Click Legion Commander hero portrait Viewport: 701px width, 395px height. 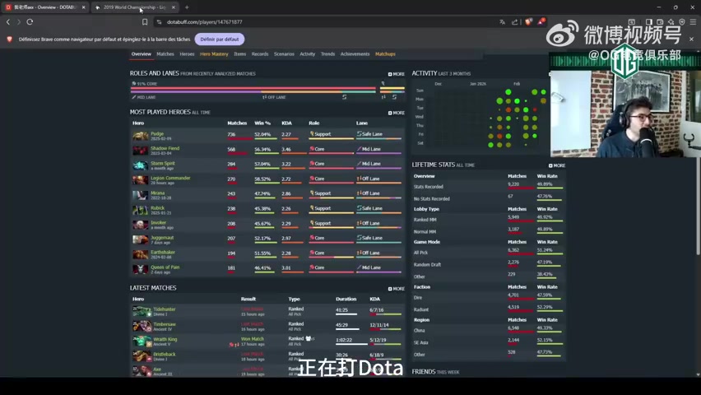coord(140,180)
